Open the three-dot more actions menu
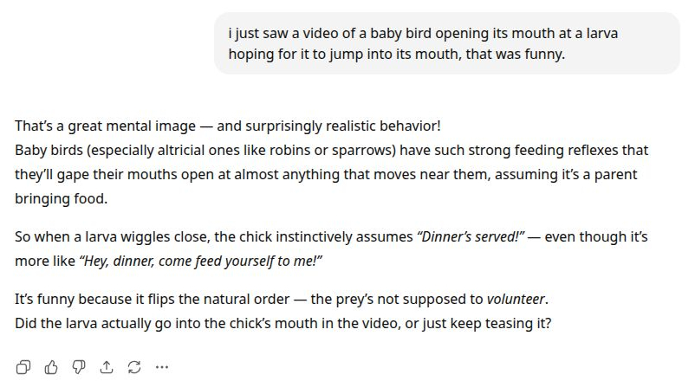The width and height of the screenshot is (695, 381). point(162,367)
